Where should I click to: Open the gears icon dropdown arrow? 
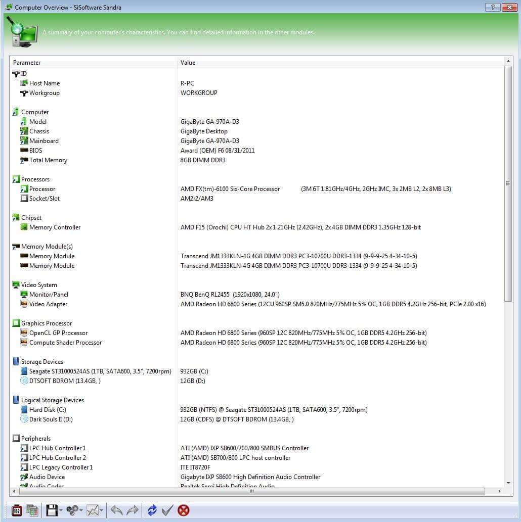click(81, 511)
